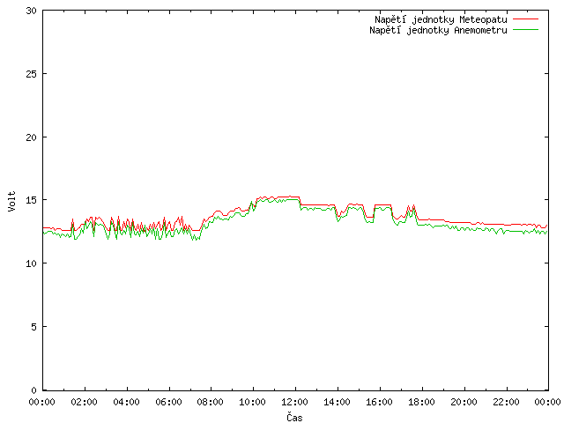
Task: Click the "Čas" x-axis title
Action: click(x=294, y=417)
